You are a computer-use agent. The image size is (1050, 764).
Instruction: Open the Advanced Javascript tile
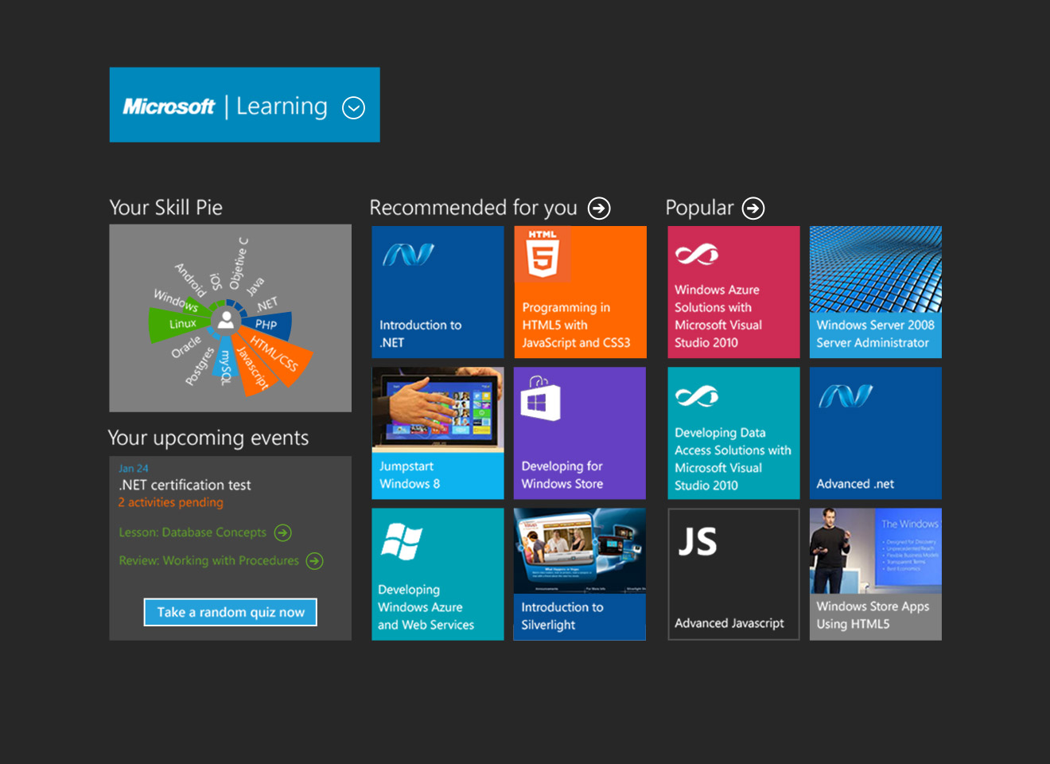click(x=733, y=575)
